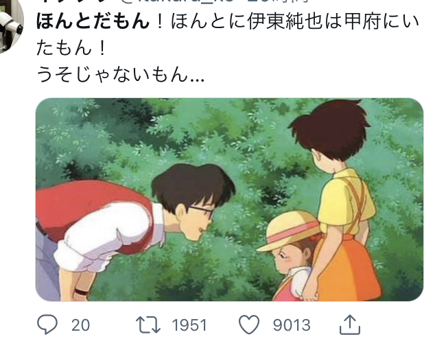Open the tweet author's profile avatar
446x341 pixels.
pos(10,24)
